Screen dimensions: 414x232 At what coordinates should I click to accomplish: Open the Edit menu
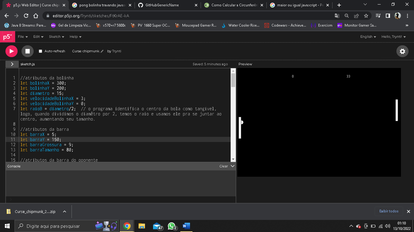click(38, 37)
